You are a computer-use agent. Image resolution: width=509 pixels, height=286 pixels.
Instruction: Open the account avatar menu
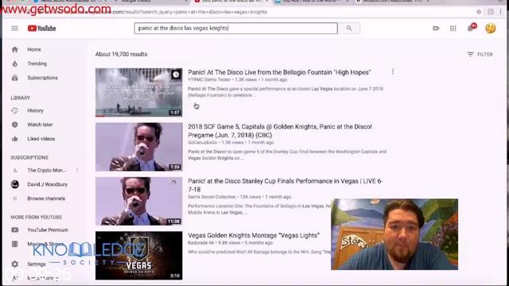click(491, 29)
